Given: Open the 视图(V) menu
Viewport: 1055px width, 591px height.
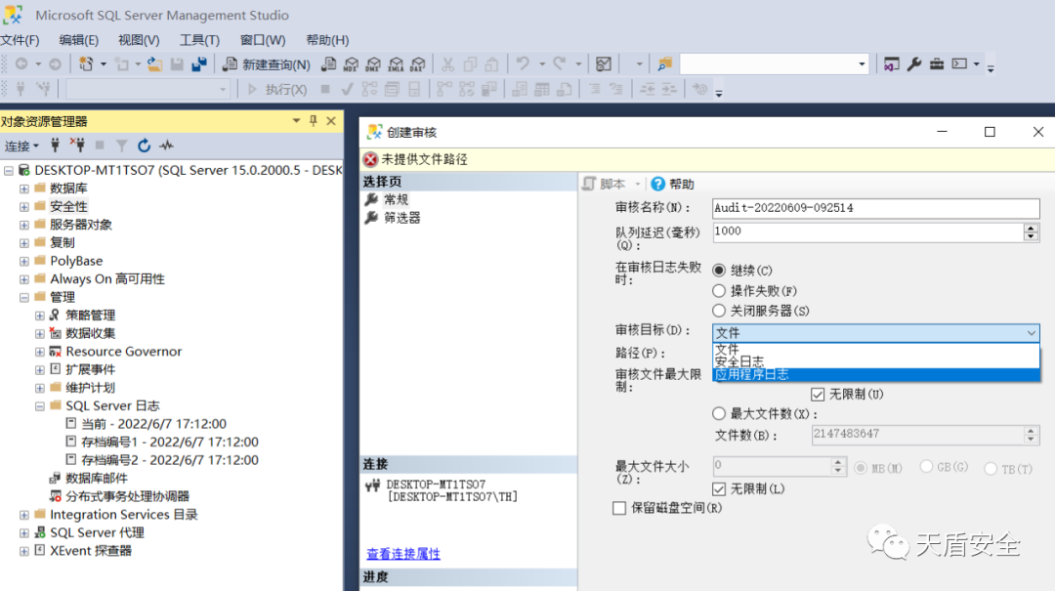Looking at the screenshot, I should point(139,40).
